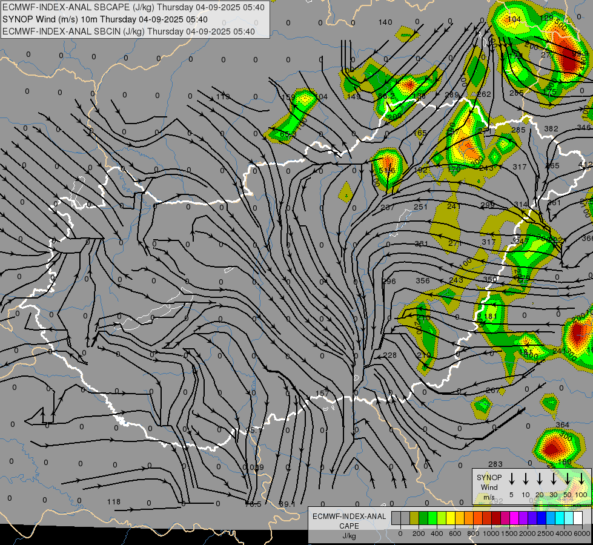Click the 50 m/s wind arrow in legend

(x=568, y=478)
